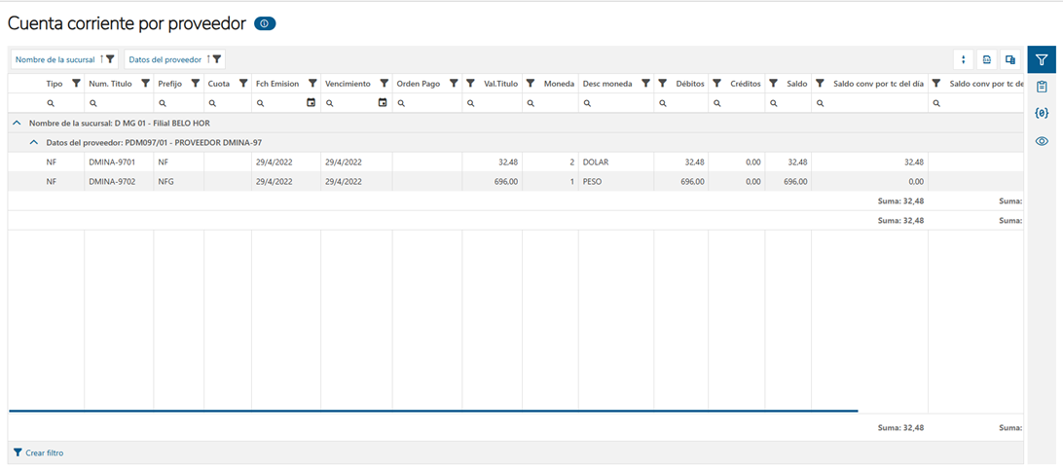Open the Fch Emision calendar picker
Viewport: 1063px width, 470px height.
point(312,102)
